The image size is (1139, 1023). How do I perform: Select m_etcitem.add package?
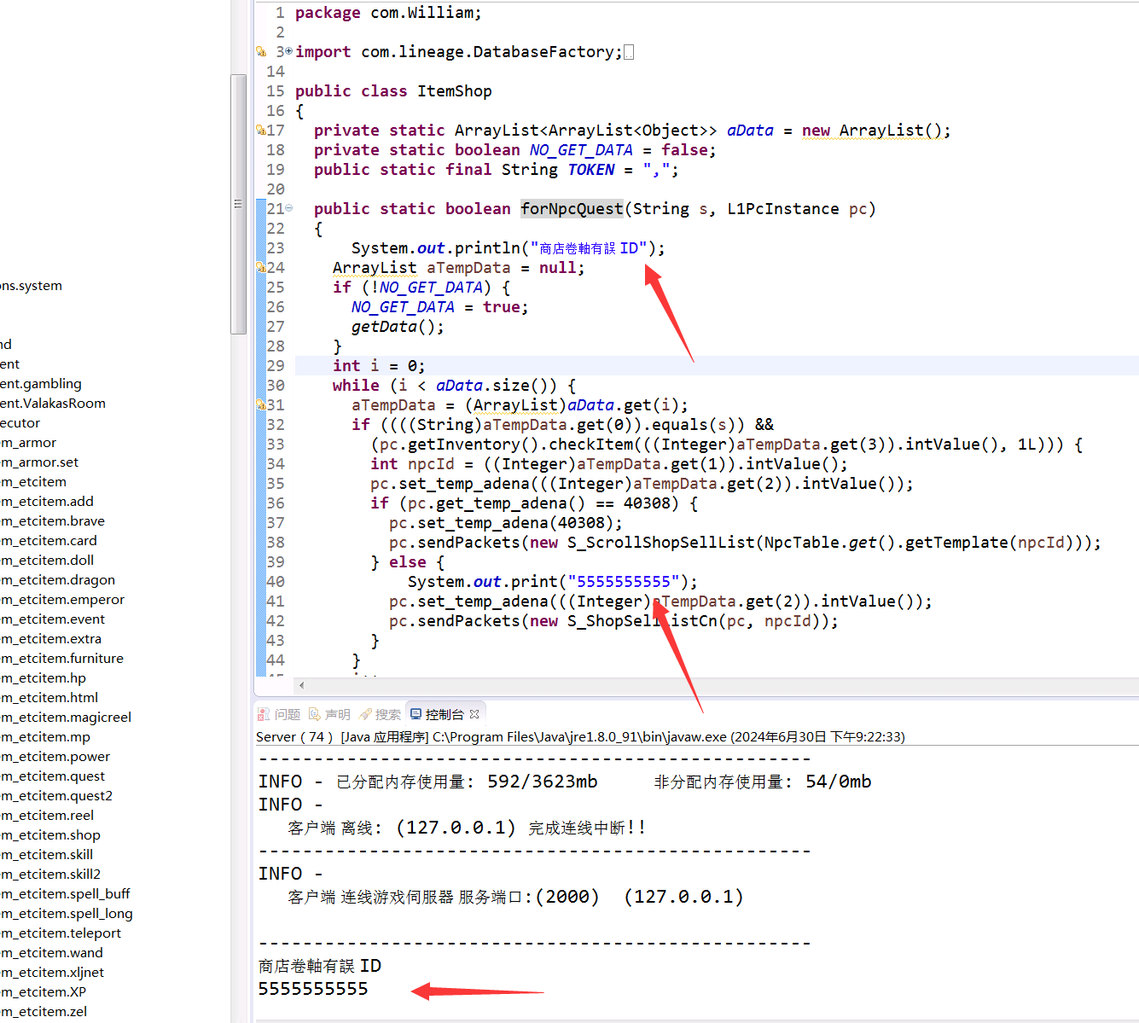(47, 502)
